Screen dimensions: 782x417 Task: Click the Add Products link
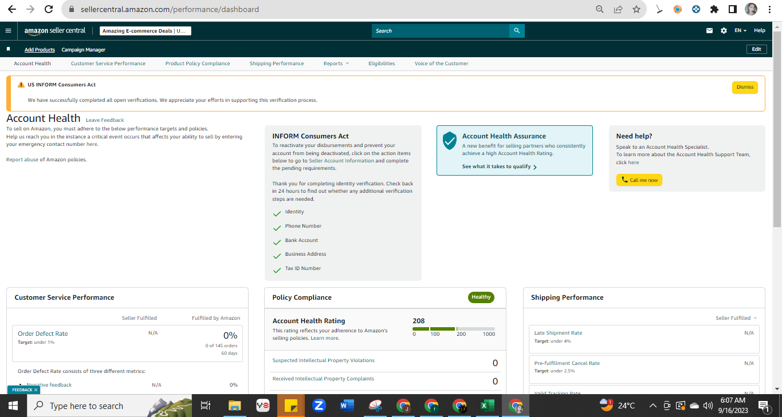pos(40,50)
